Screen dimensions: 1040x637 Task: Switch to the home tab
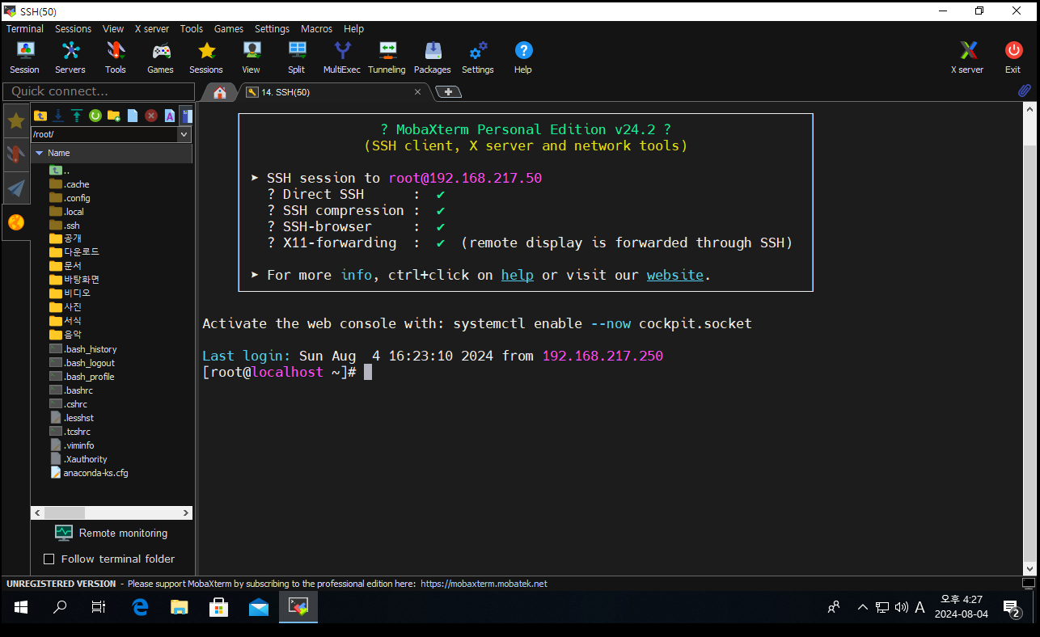[219, 92]
